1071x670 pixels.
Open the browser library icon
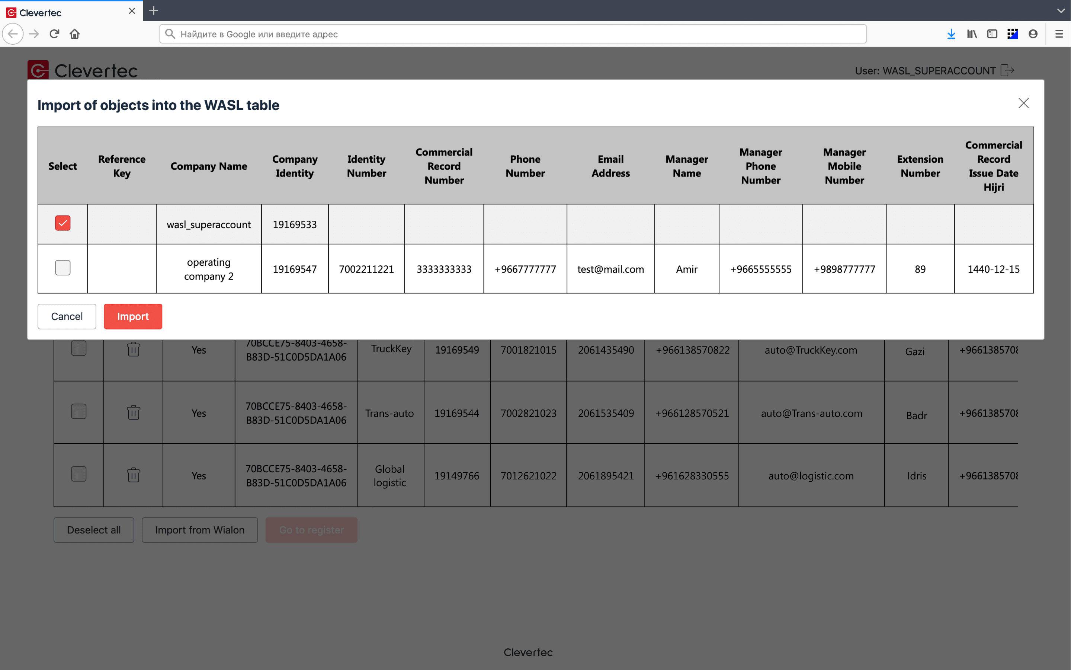(971, 34)
